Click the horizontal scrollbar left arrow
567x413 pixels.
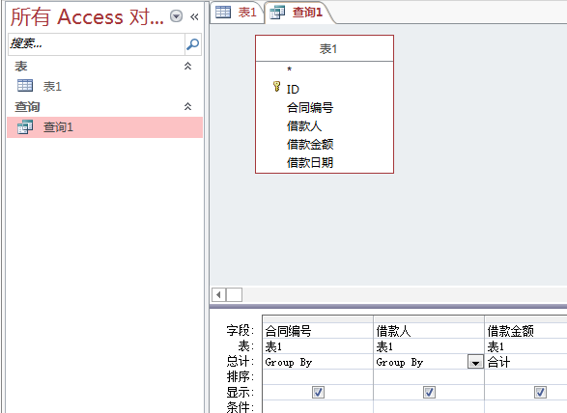pos(218,295)
